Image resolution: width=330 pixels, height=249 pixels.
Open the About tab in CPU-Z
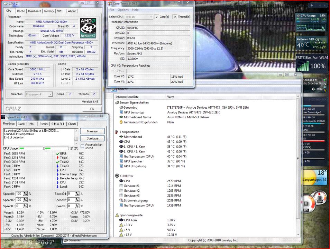72,11
